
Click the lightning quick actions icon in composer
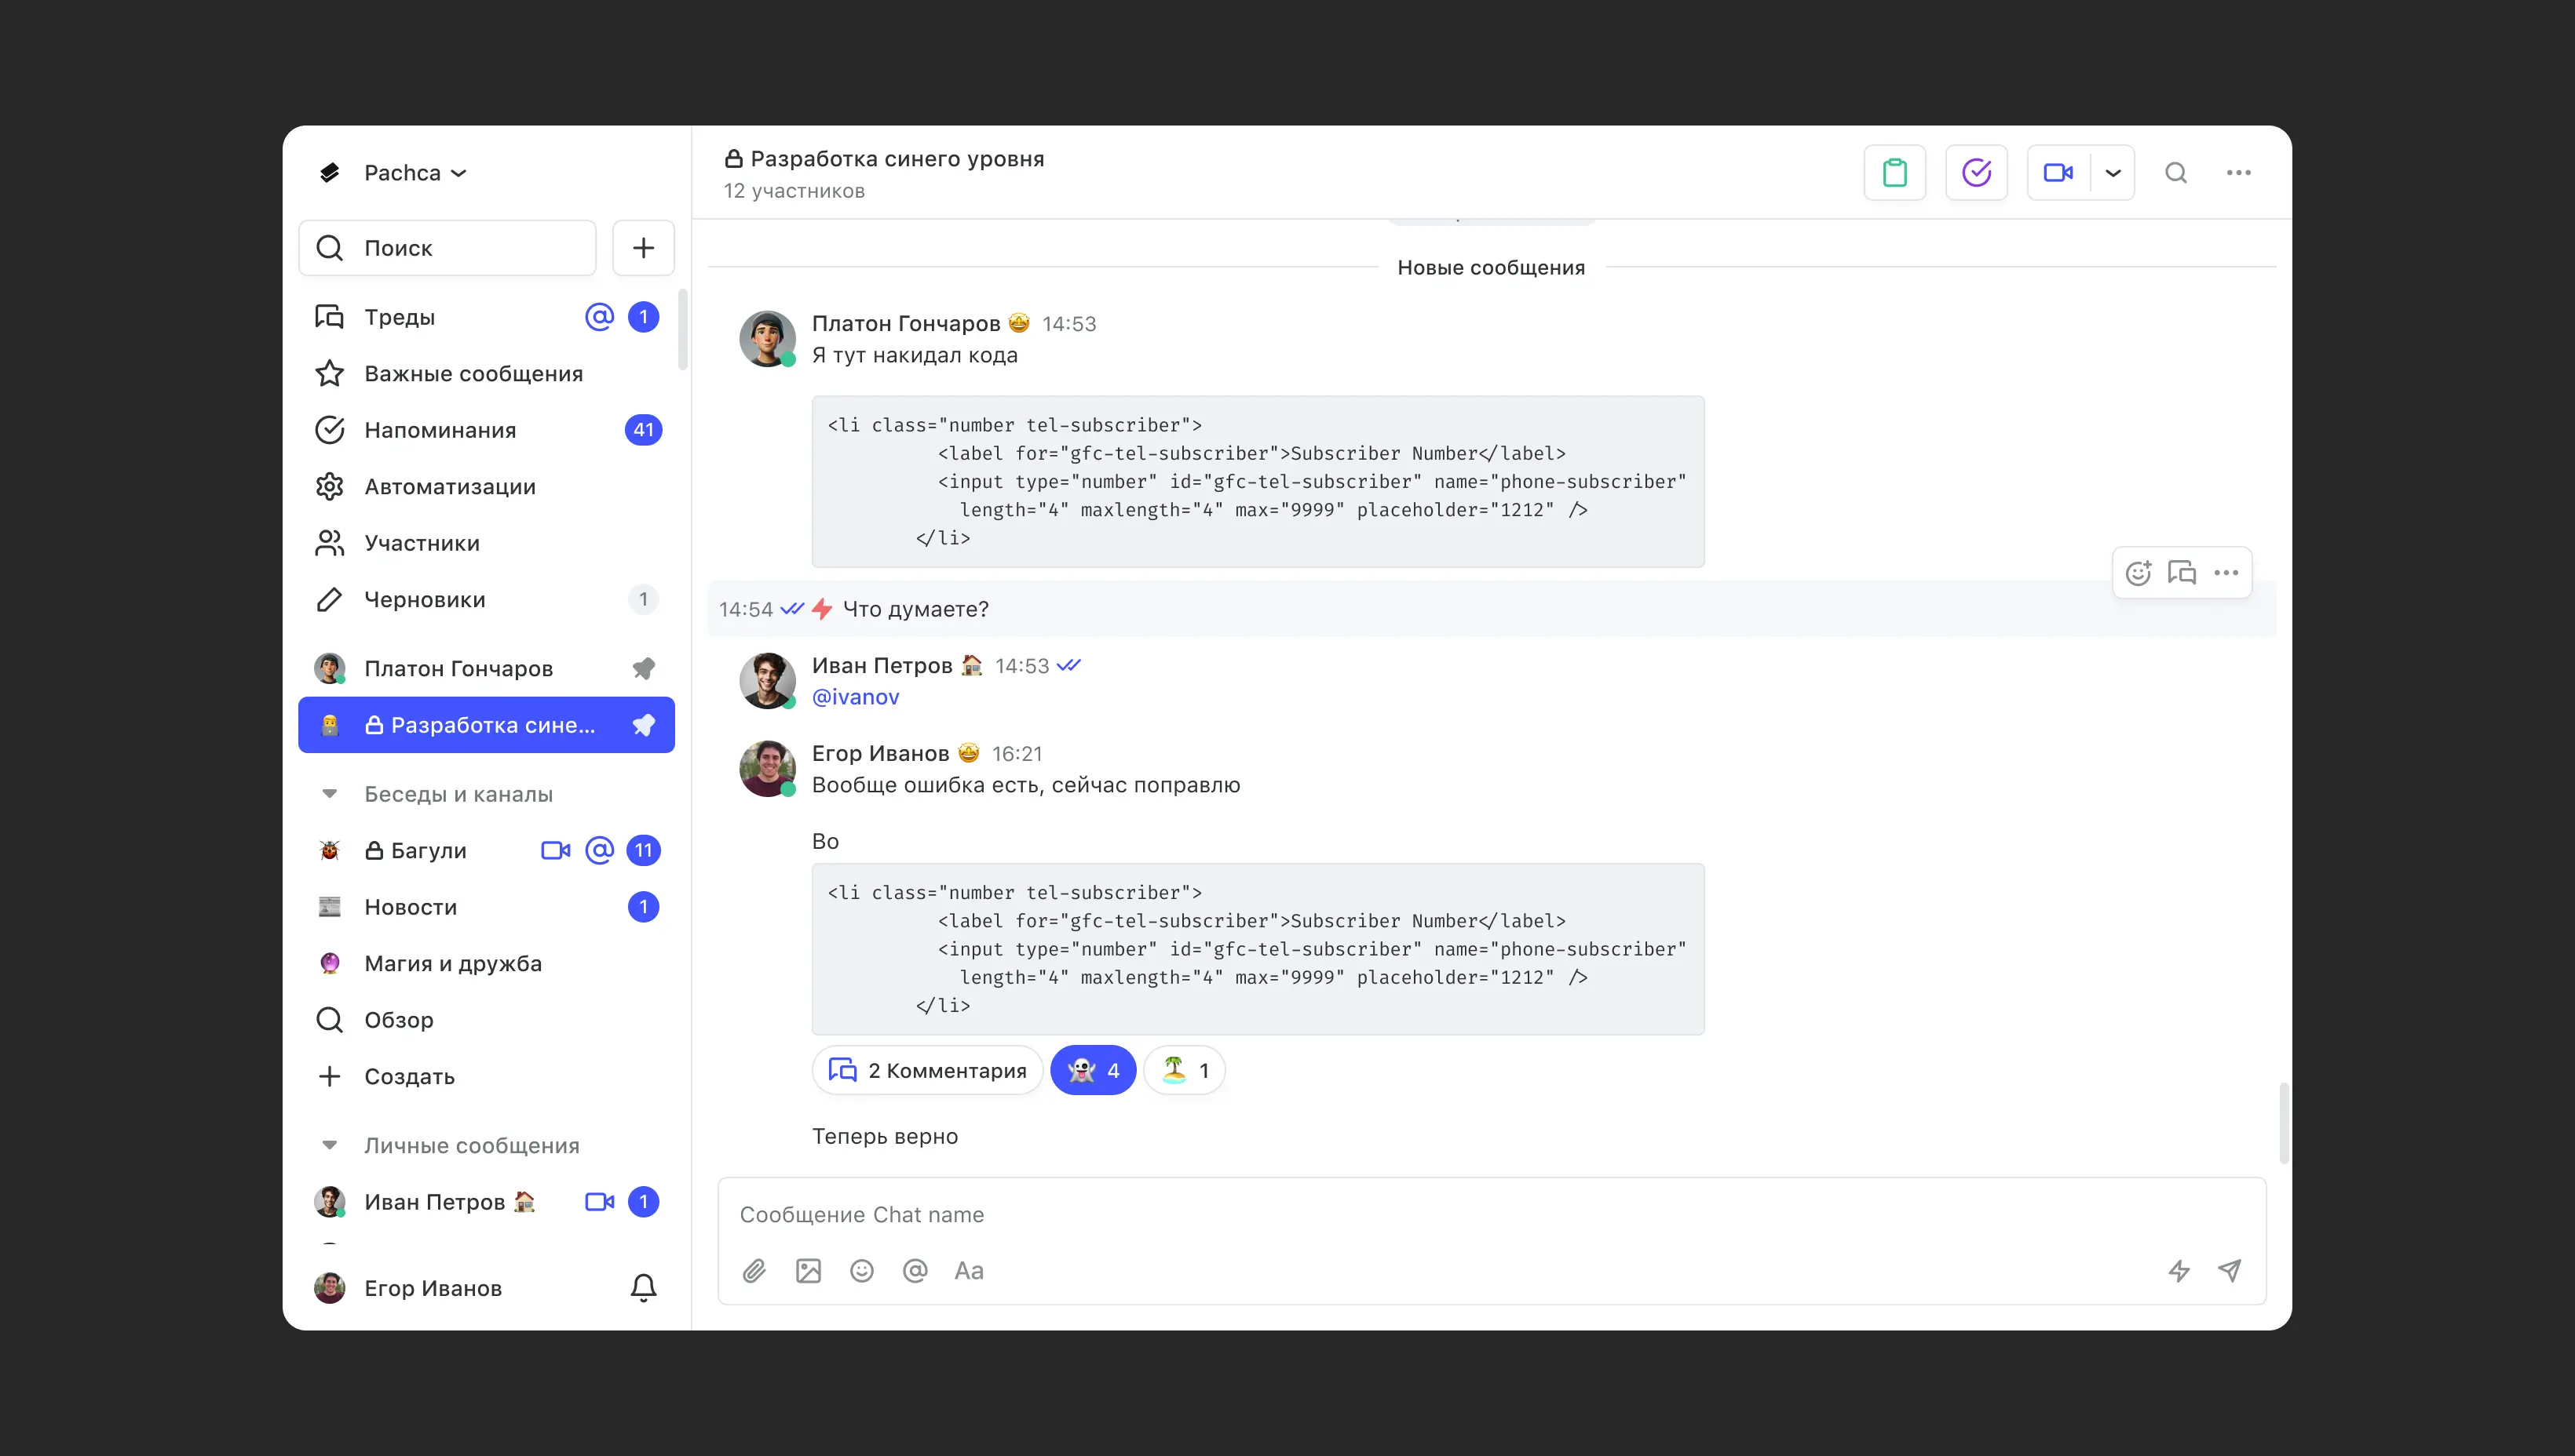(x=2179, y=1270)
